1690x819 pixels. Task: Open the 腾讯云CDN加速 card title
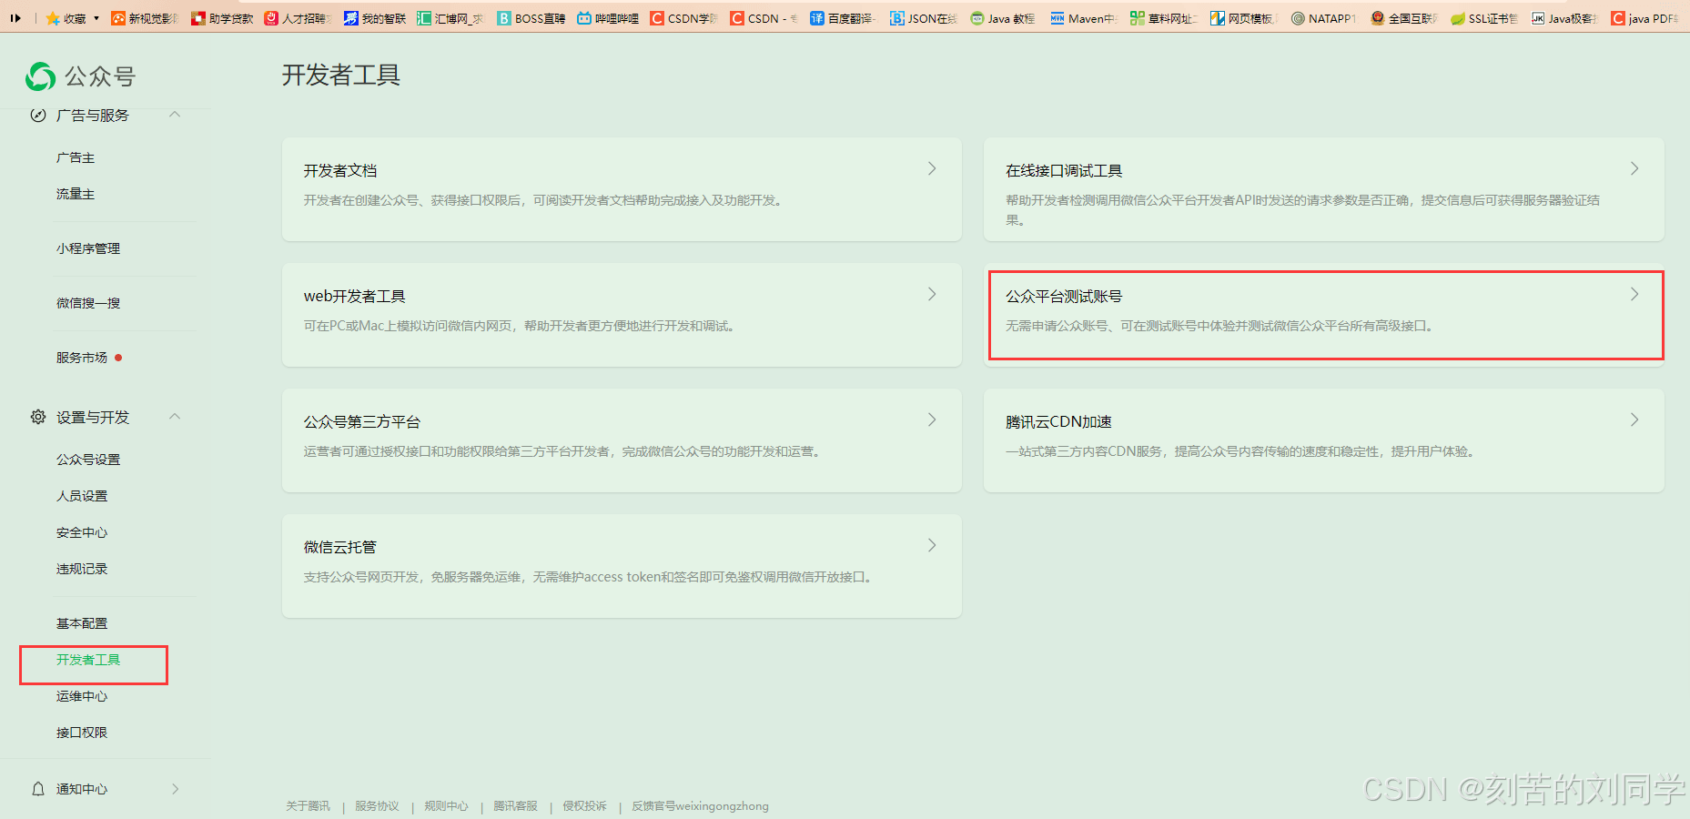coord(1058,422)
